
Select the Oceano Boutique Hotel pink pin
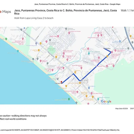tap(112, 52)
